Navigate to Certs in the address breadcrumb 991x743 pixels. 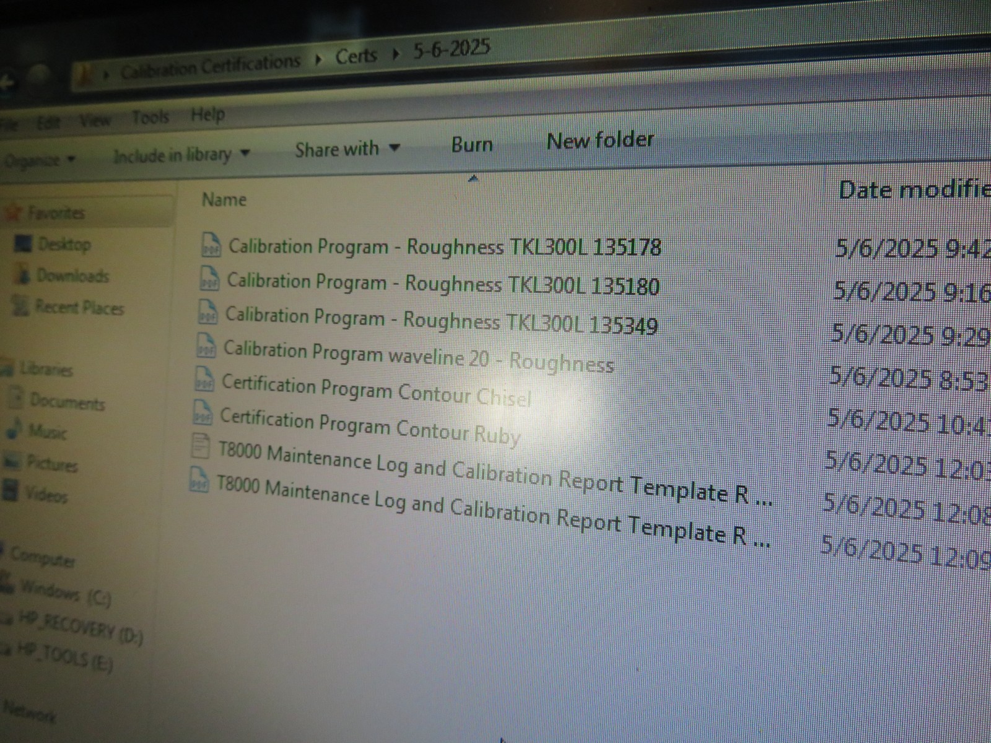[x=356, y=56]
